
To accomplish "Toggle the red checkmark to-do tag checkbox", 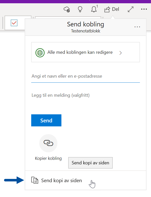I will tap(14, 23).
